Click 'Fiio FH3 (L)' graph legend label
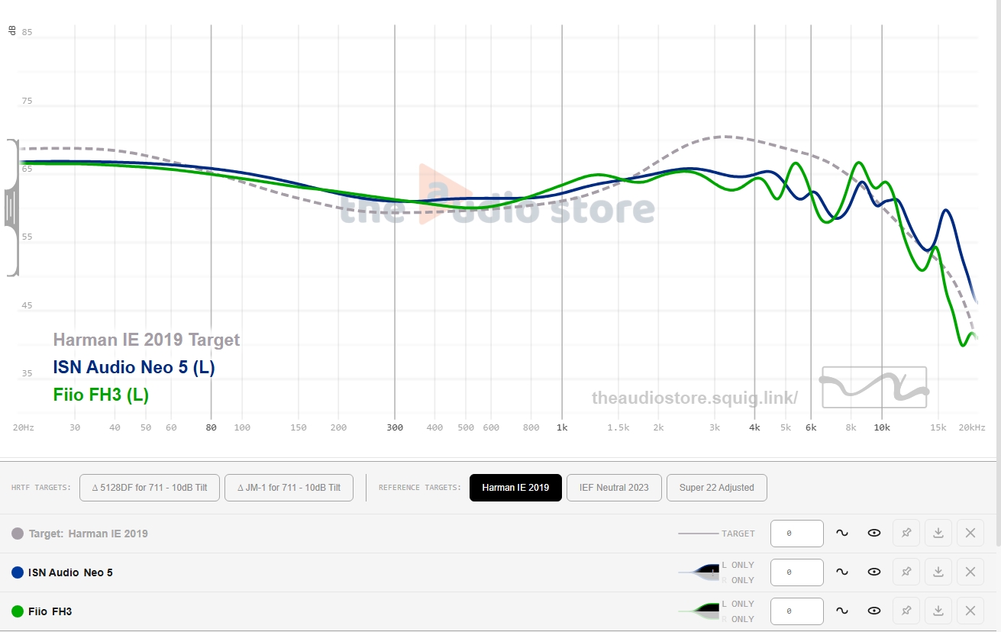Viewport: 1001px width, 632px height. [x=101, y=395]
